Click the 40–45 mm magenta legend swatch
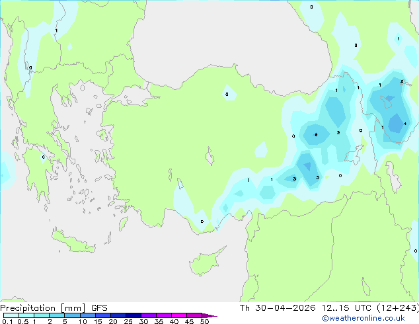Viewport: 419px width, 324px height. (179, 315)
